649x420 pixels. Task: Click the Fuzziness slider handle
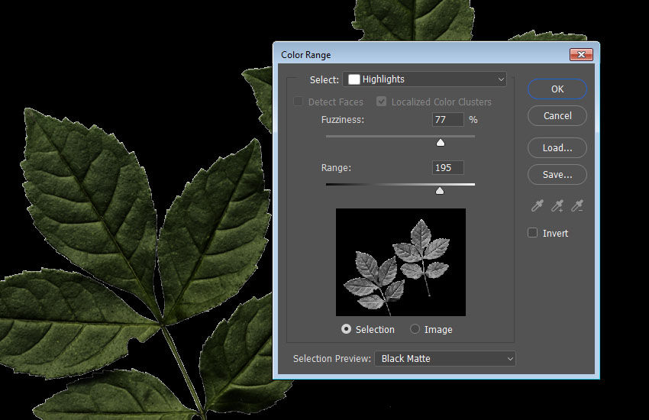click(x=441, y=143)
